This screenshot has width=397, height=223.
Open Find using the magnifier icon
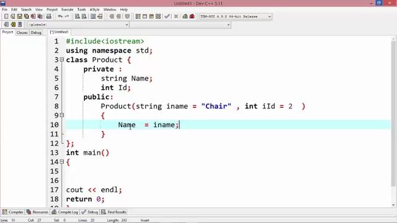[x=77, y=17]
